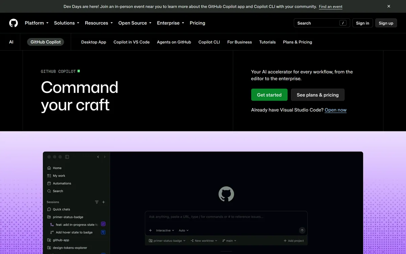Go to Plans & Pricing tab

297,42
